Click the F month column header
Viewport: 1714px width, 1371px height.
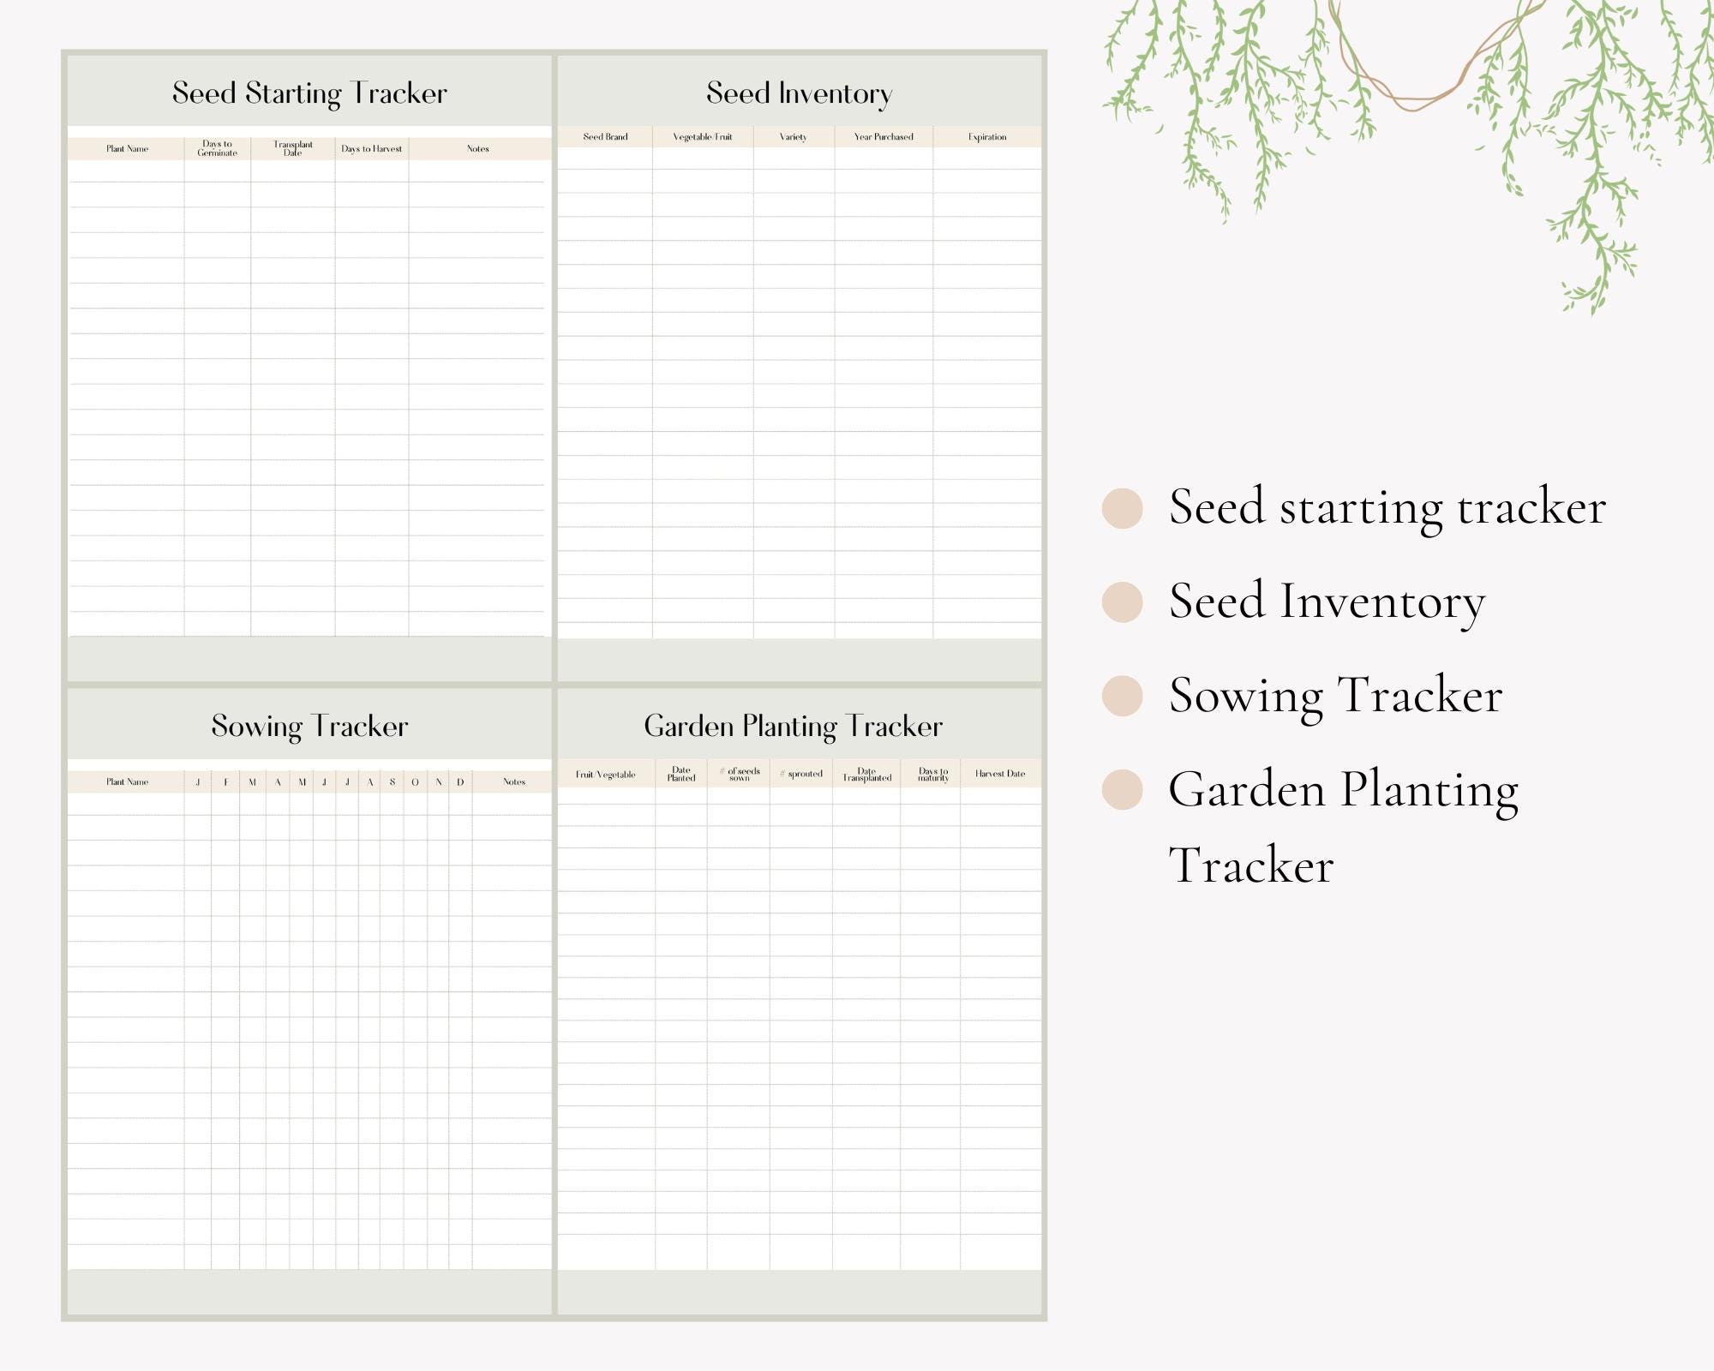[x=226, y=782]
